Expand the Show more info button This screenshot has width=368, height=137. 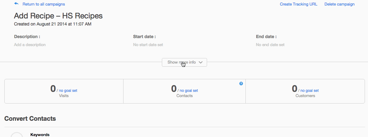(x=185, y=62)
